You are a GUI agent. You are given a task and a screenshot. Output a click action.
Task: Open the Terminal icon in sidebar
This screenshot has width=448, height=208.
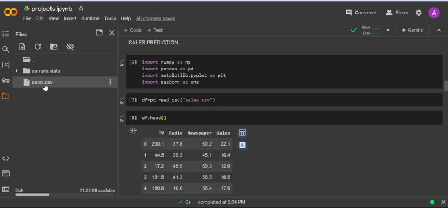click(x=6, y=189)
